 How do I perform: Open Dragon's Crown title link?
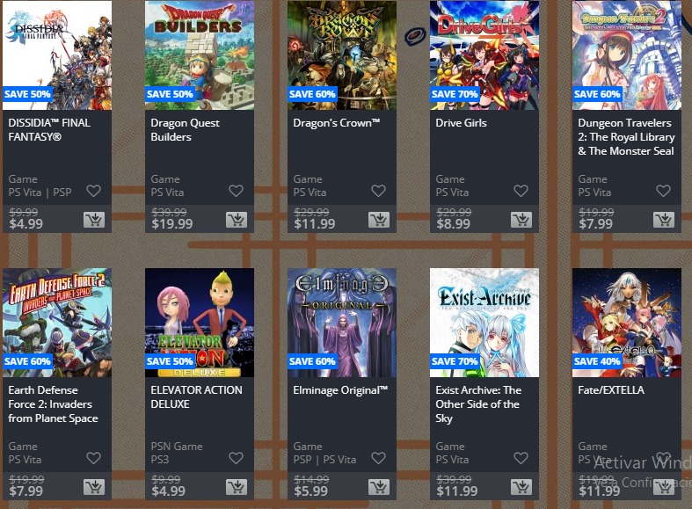336,123
